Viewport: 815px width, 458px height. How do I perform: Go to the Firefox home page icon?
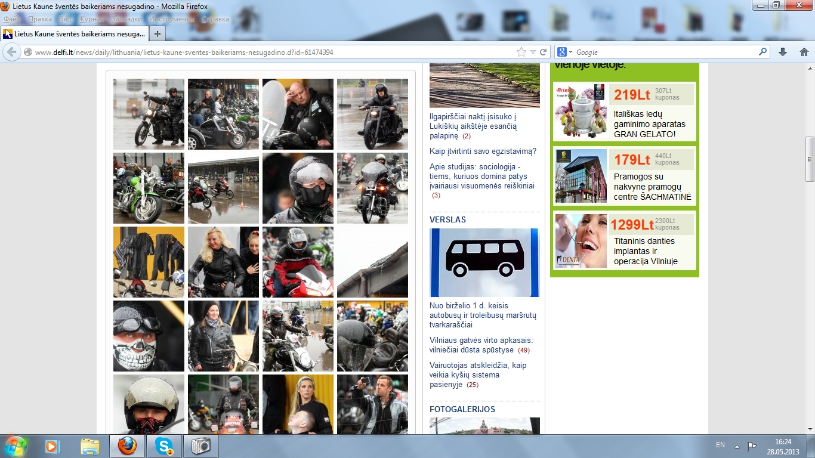(x=804, y=52)
